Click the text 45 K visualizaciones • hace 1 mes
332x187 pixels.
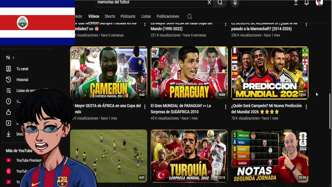point(174,118)
